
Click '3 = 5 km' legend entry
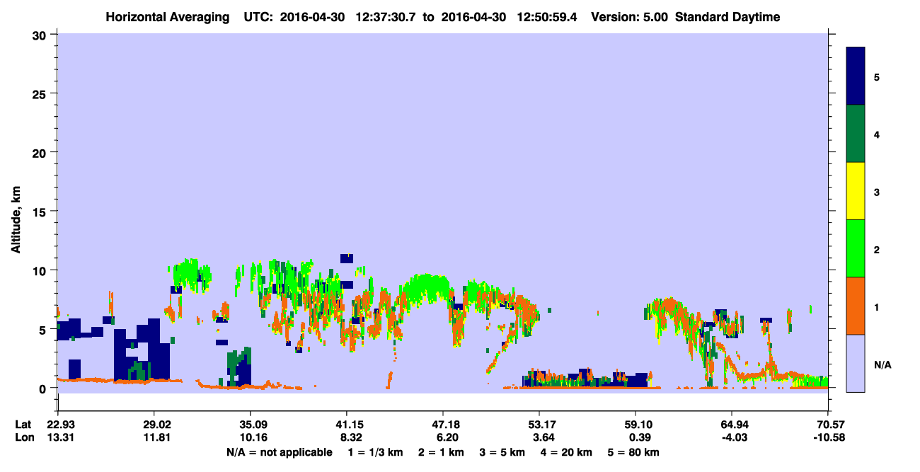[504, 452]
